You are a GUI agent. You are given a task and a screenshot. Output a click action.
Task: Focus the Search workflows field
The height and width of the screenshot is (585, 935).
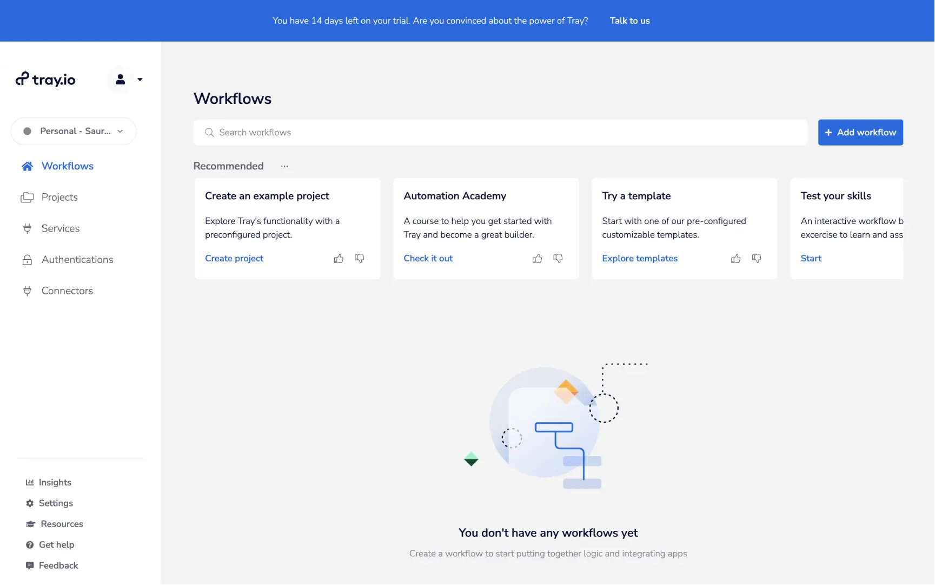point(500,133)
